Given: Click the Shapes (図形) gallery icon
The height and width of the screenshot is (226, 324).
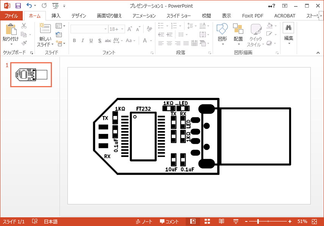Looking at the screenshot, I should click(222, 29).
